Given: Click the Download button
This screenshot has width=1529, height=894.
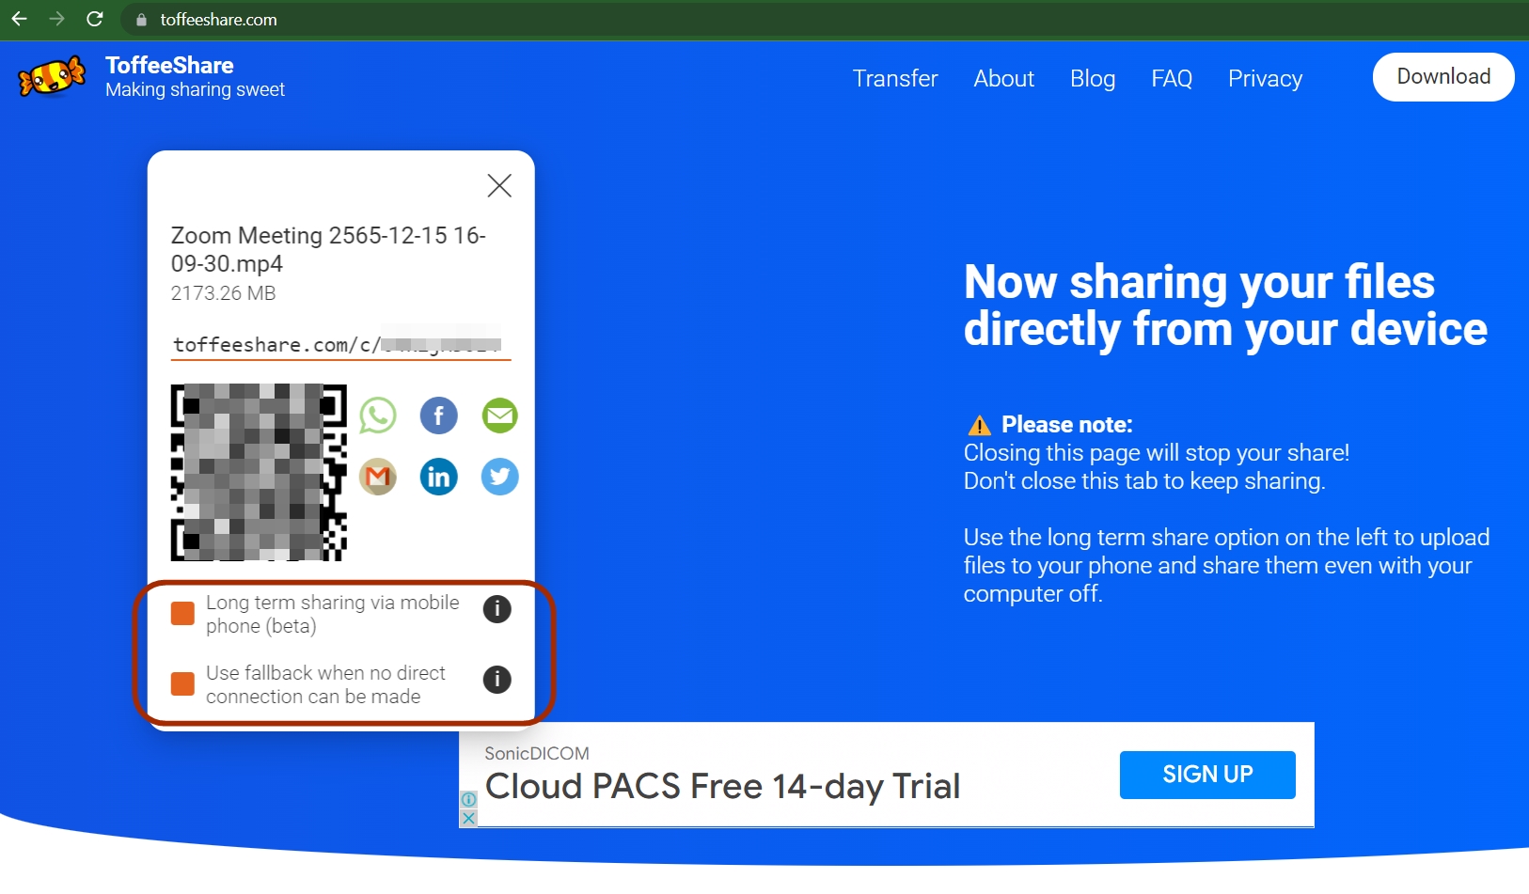Looking at the screenshot, I should (1443, 77).
